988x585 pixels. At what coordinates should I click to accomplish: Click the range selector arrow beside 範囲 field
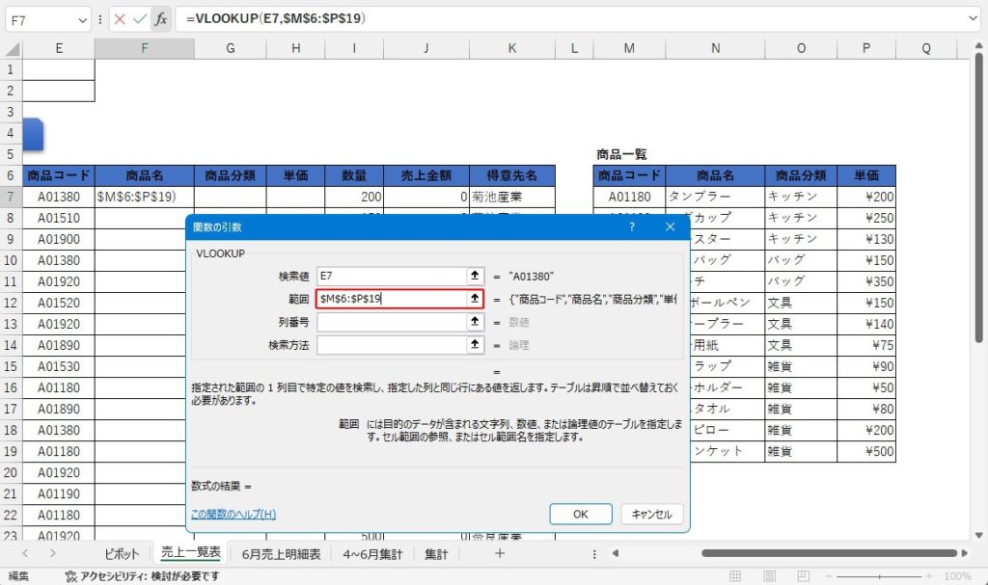pyautogui.click(x=474, y=299)
